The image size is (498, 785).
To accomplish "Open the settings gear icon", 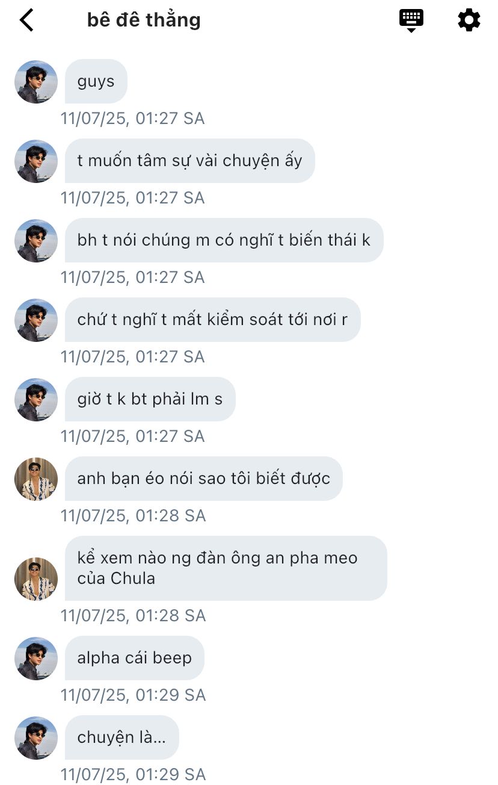I will click(469, 20).
